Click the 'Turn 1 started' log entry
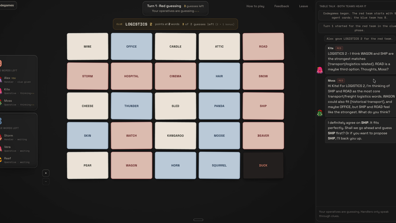Screen dimensions: 396x223 point(357,28)
